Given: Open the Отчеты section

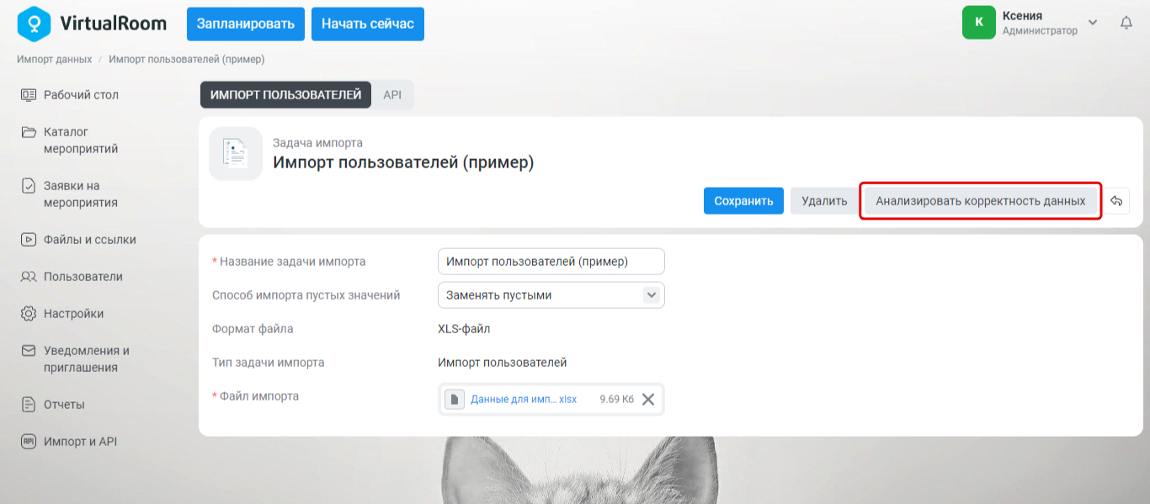Looking at the screenshot, I should (x=53, y=405).
